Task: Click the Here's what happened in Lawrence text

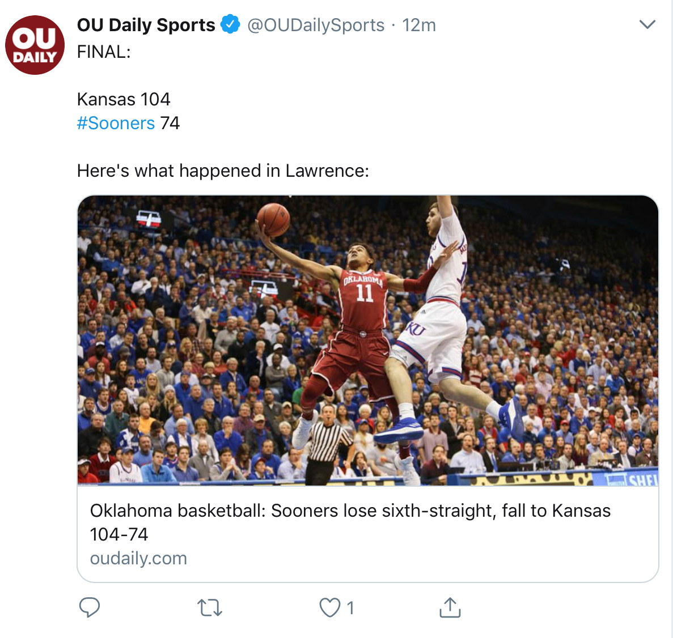Action: coord(223,171)
